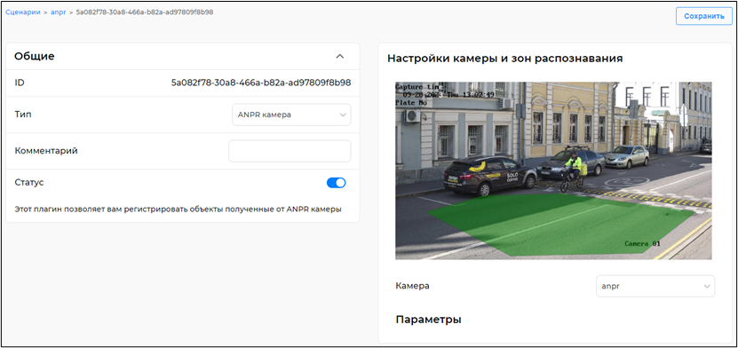This screenshot has height=348, width=738.
Task: Click the Комментарий label
Action: [x=46, y=151]
